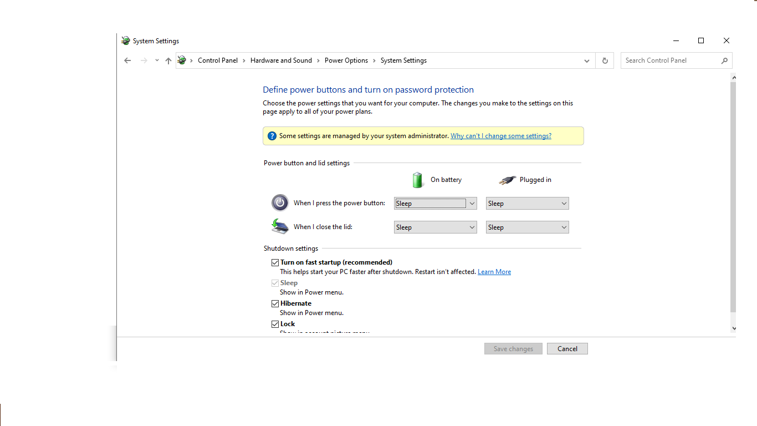Open power button On battery dropdown
Screen dimensions: 757x426
435,204
